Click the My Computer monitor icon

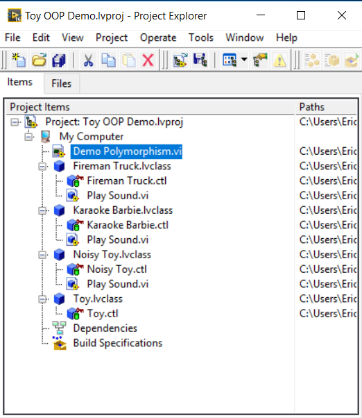[46, 137]
